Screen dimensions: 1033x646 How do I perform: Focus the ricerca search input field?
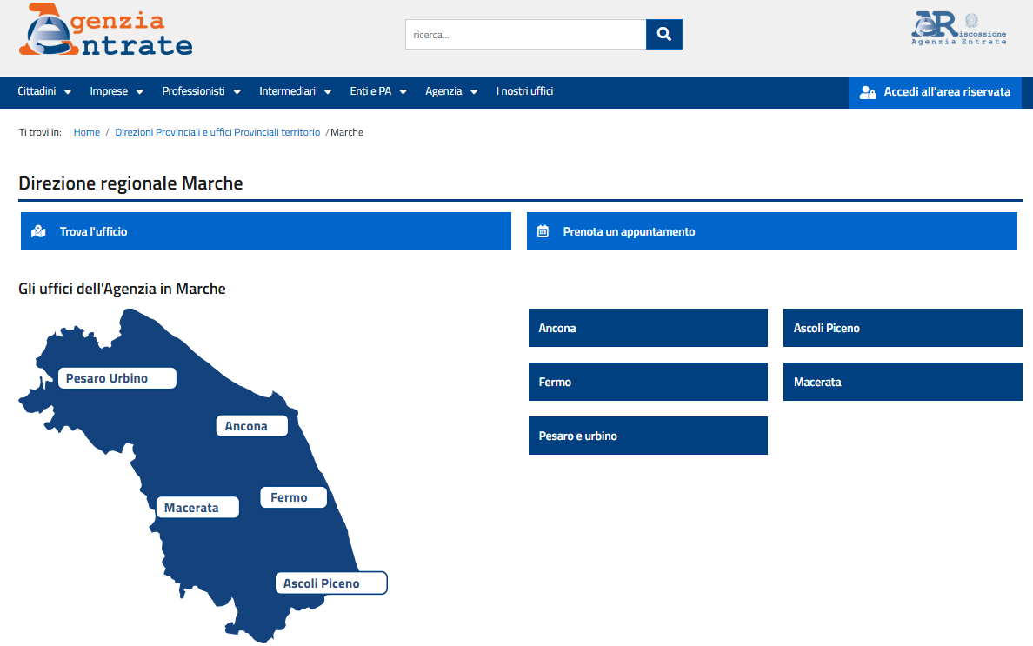pyautogui.click(x=525, y=35)
